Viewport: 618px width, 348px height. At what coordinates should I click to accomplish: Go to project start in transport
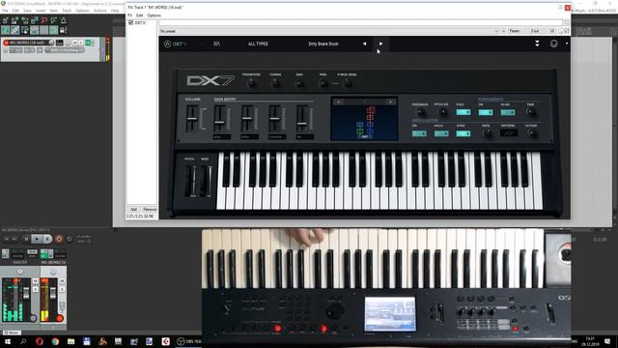click(x=7, y=239)
